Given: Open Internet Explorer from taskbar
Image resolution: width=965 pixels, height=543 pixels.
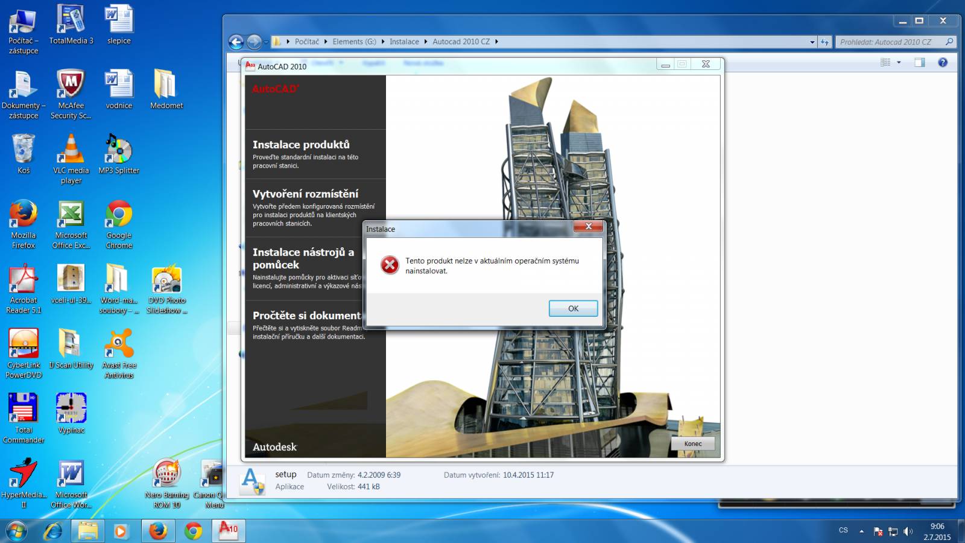Looking at the screenshot, I should pyautogui.click(x=53, y=531).
